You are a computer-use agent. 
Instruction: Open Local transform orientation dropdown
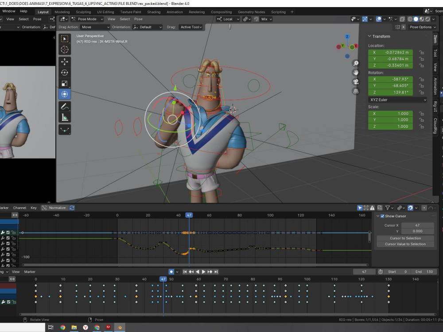[228, 19]
